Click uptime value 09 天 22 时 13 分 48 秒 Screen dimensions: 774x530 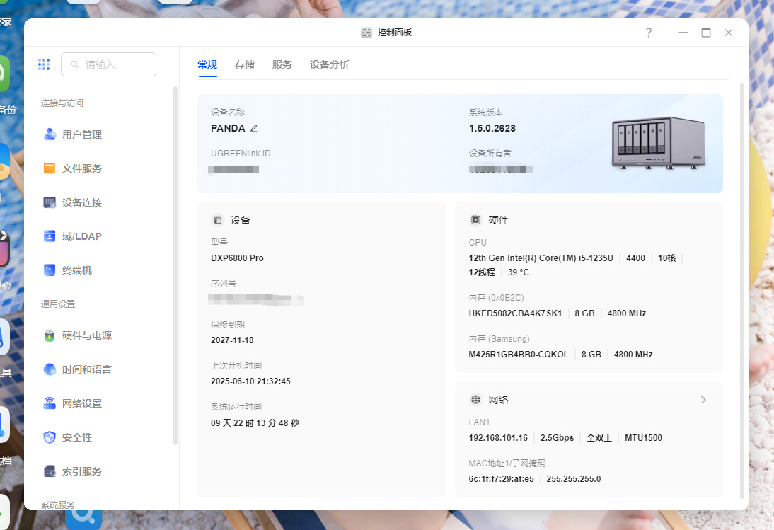click(255, 423)
